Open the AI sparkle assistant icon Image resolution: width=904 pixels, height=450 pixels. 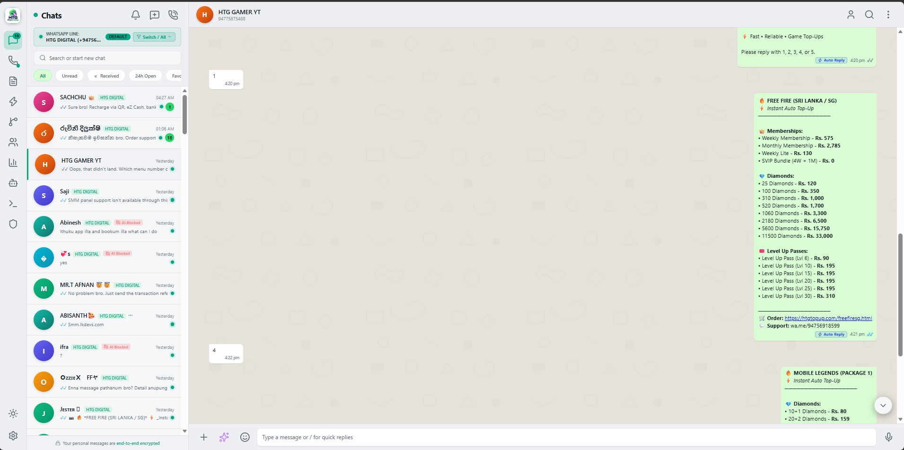(x=224, y=437)
